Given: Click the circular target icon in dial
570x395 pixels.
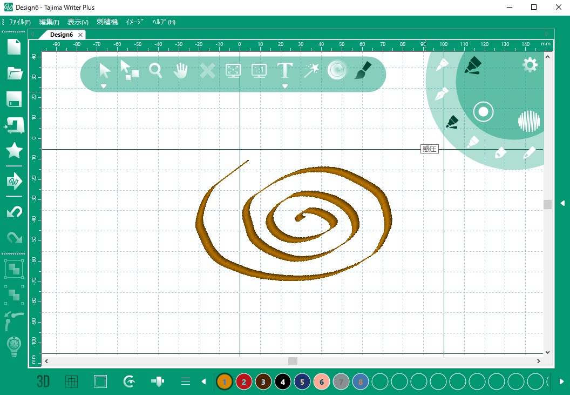Looking at the screenshot, I should point(483,112).
